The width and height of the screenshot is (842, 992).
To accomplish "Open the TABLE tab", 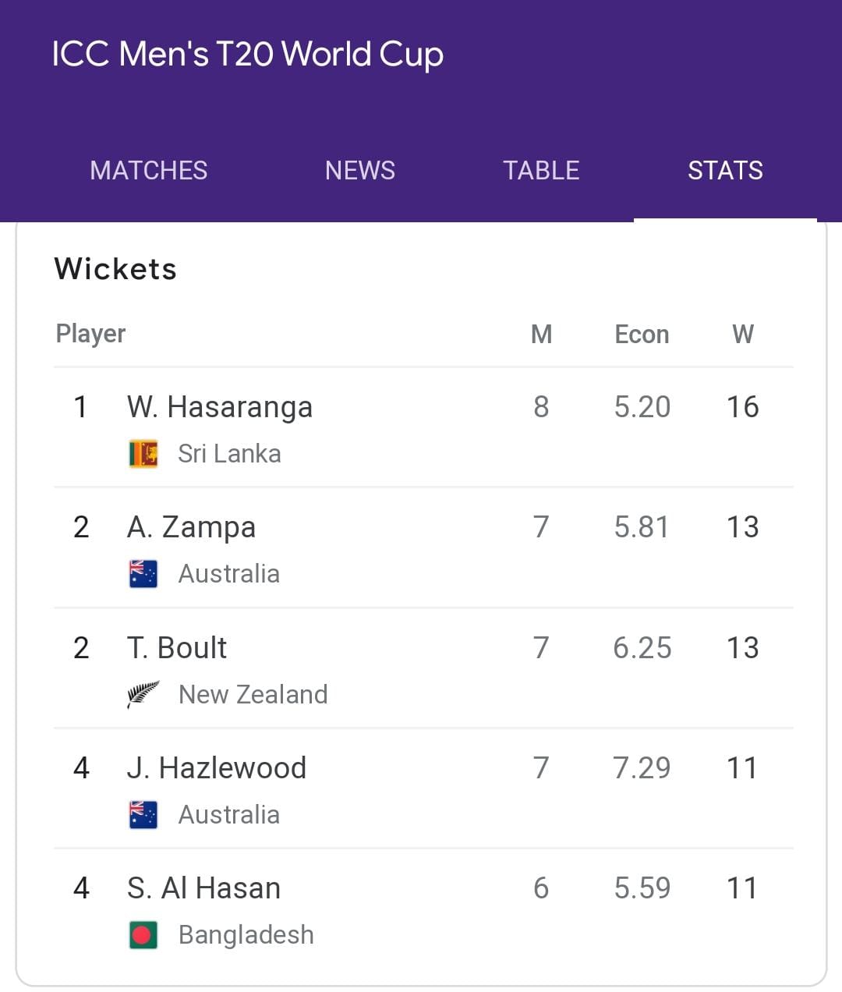I will (x=541, y=170).
